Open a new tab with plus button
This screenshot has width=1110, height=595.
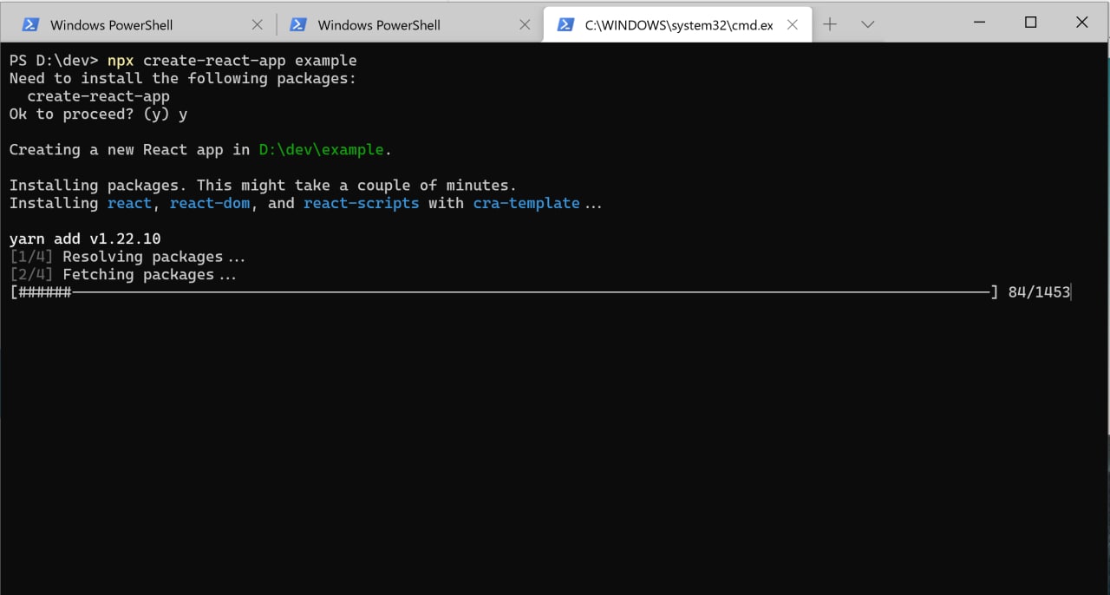(x=830, y=24)
